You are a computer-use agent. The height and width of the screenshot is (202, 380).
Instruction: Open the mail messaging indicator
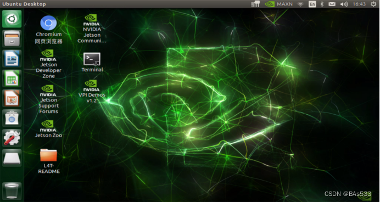(x=332, y=4)
